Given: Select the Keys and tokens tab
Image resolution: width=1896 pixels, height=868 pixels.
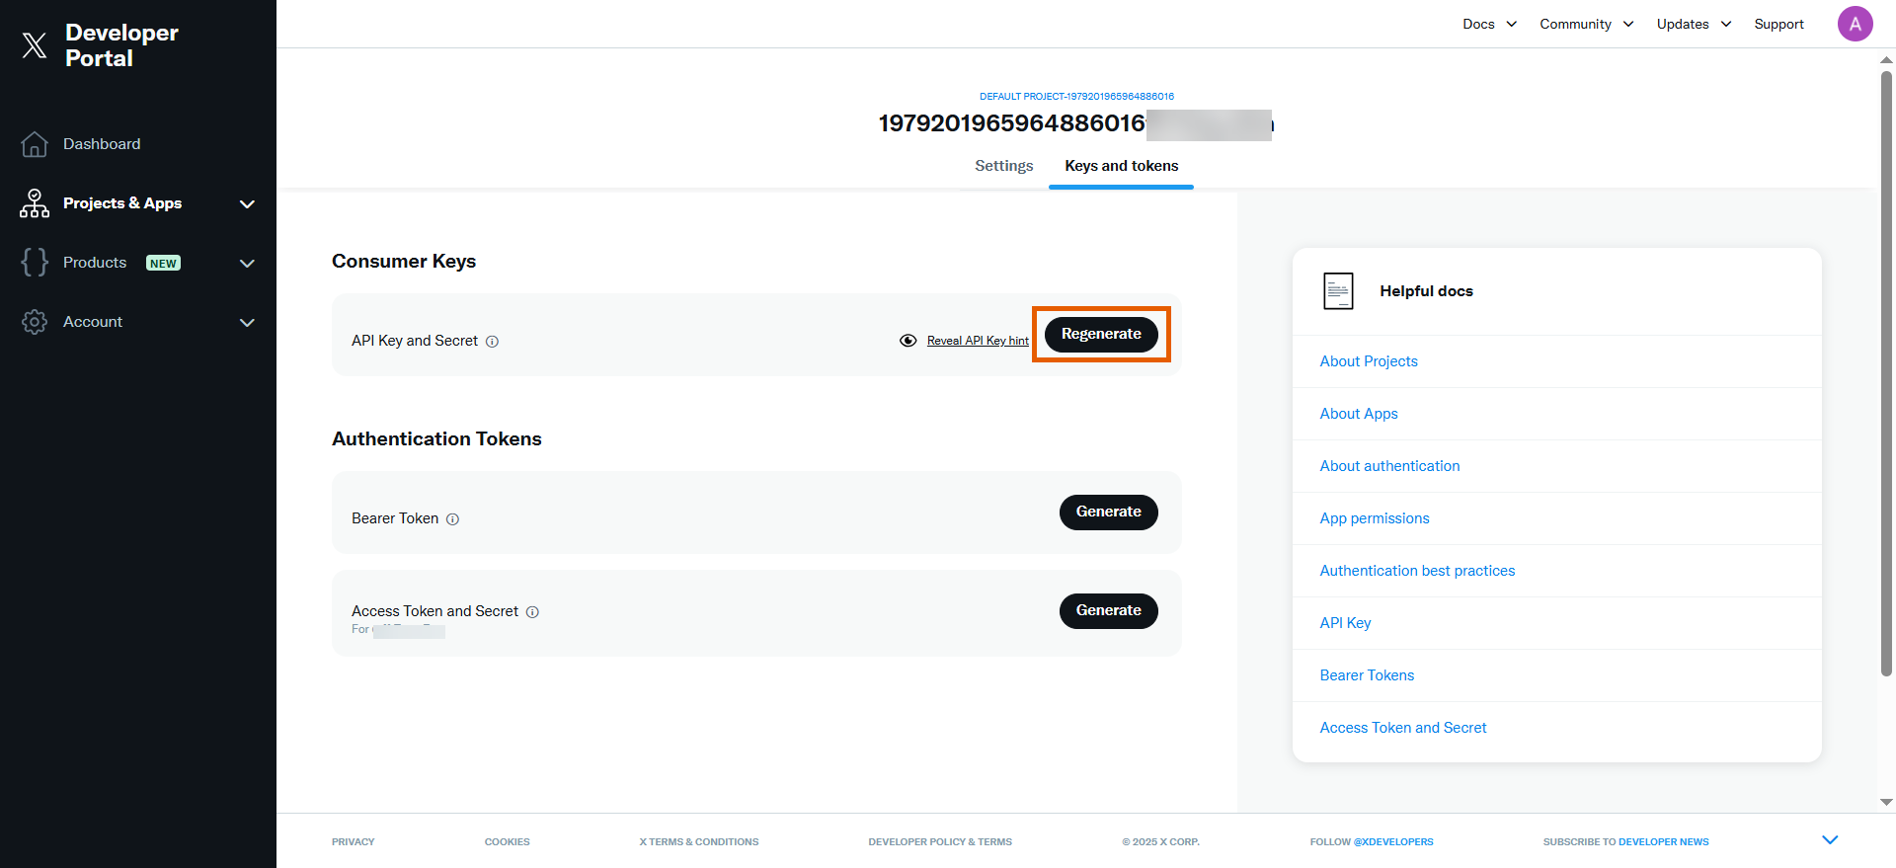Looking at the screenshot, I should click(1121, 166).
